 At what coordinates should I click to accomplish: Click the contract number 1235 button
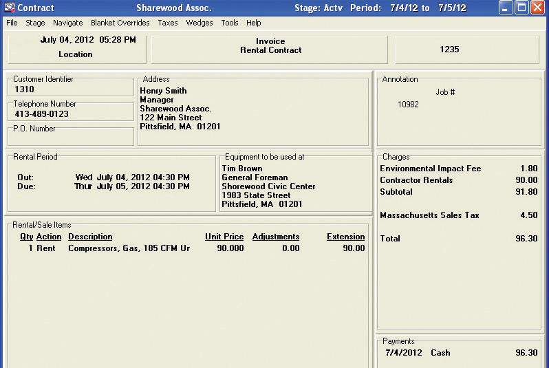tap(467, 49)
